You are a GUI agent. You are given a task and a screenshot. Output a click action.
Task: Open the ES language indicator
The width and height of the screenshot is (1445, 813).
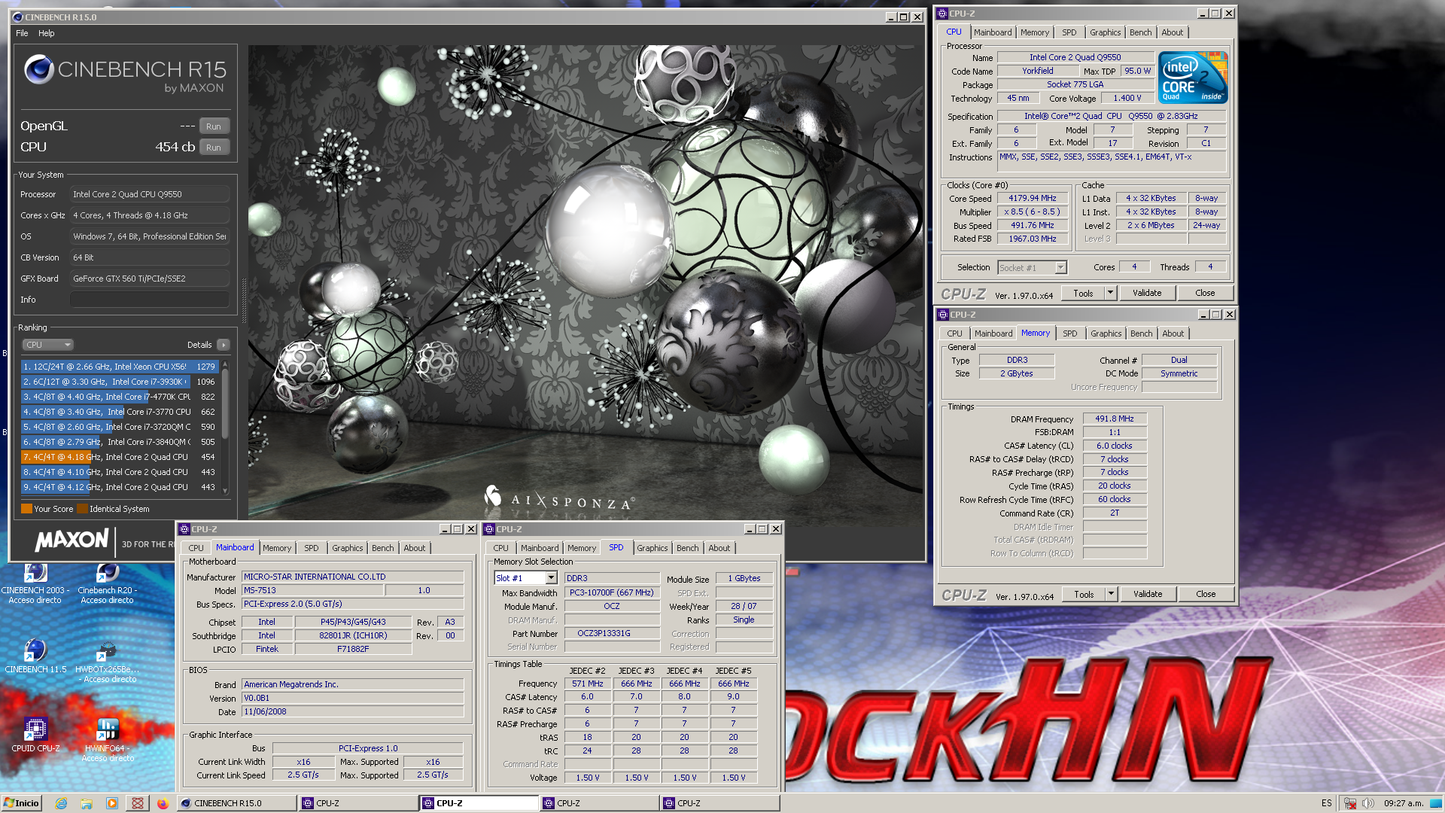pos(1327,803)
